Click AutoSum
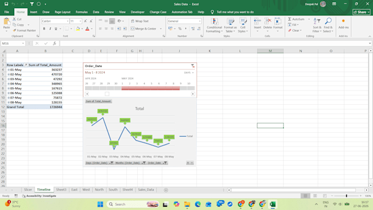The image size is (373, 210). (x=296, y=19)
